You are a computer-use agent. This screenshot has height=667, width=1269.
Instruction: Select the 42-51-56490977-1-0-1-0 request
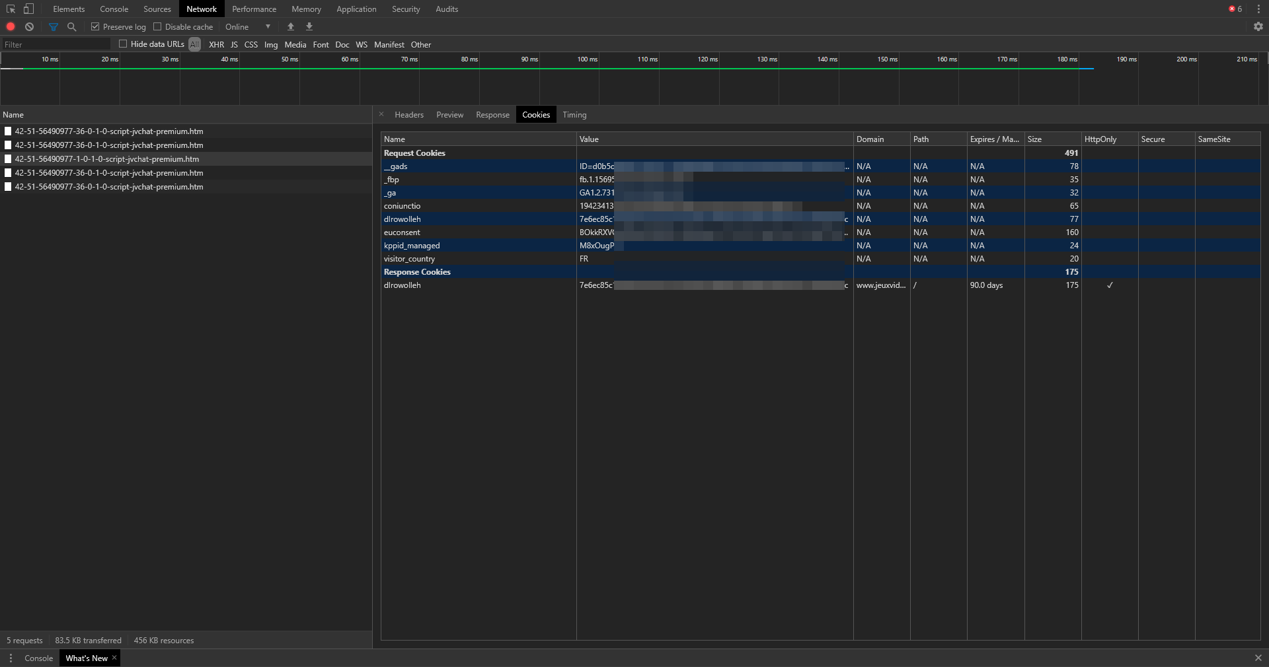[186, 159]
